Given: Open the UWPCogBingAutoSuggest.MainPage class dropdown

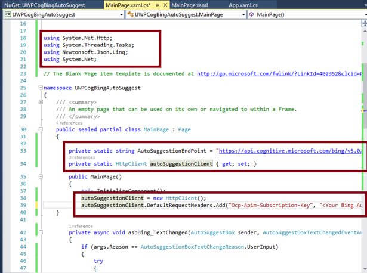Looking at the screenshot, I should 243,15.
